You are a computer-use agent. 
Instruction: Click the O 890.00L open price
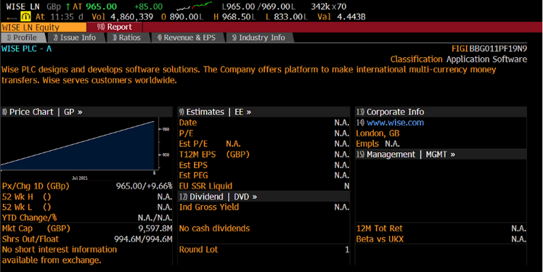tap(182, 17)
